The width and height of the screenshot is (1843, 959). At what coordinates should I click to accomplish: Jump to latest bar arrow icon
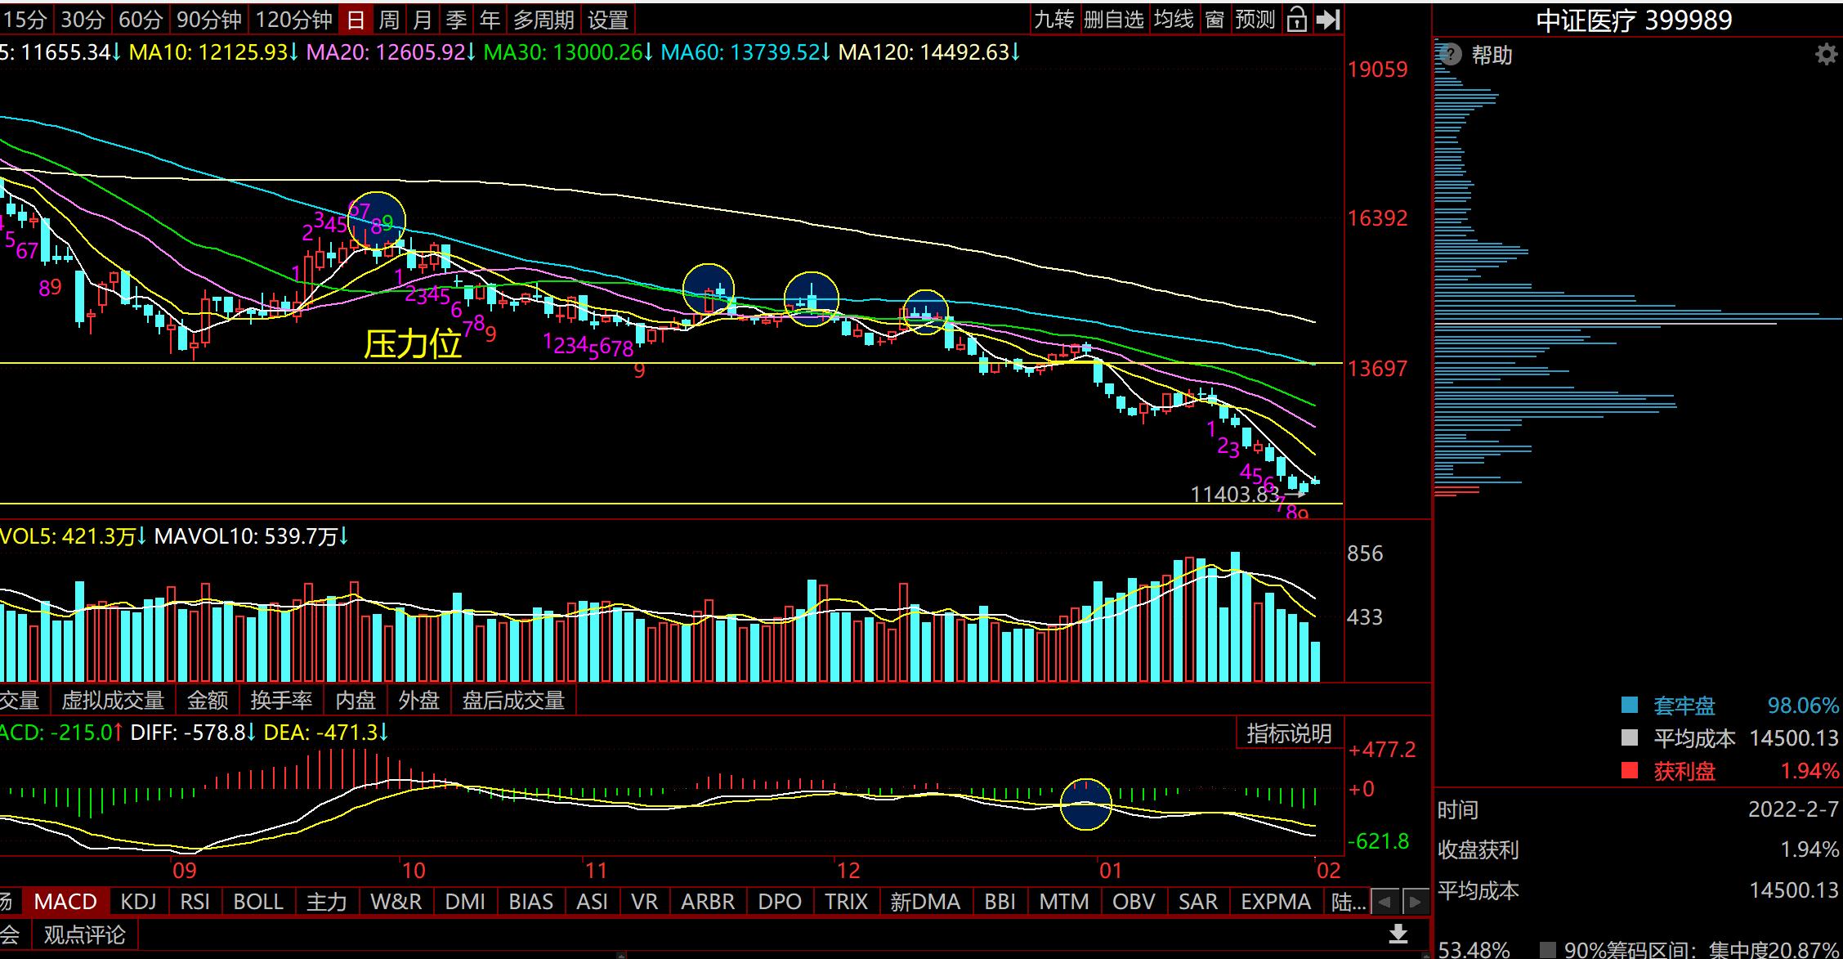point(1329,19)
